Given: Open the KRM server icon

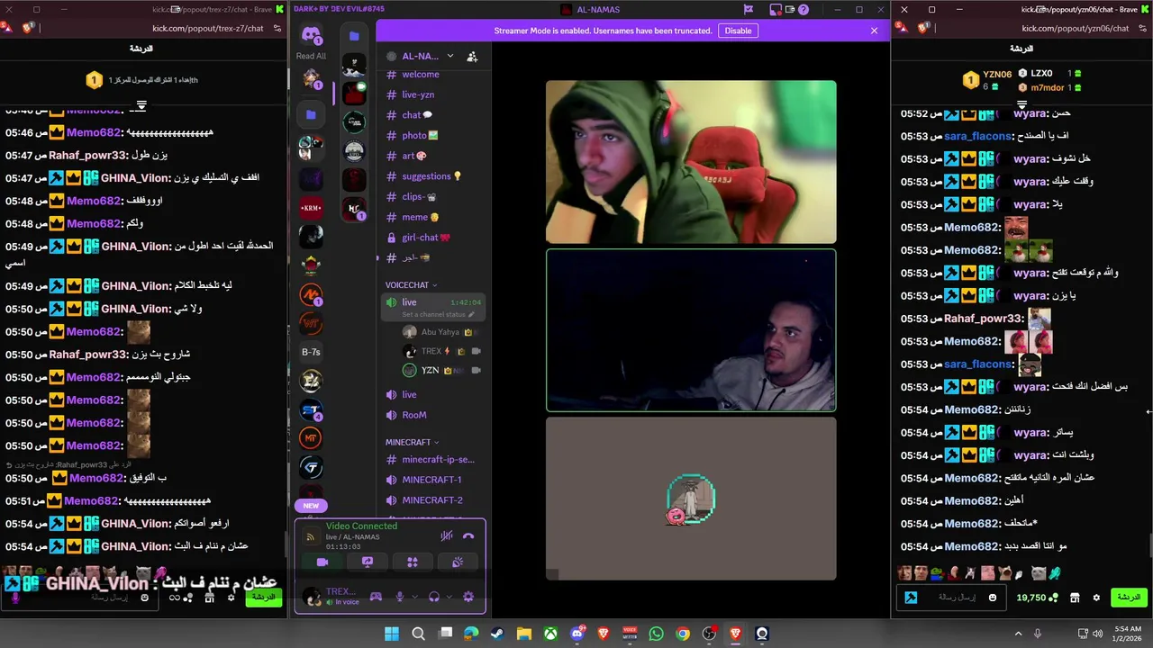Looking at the screenshot, I should point(311,208).
